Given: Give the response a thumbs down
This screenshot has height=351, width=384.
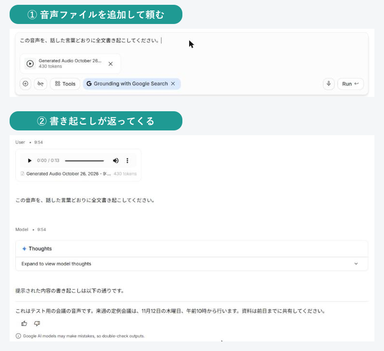Looking at the screenshot, I should pos(37,324).
